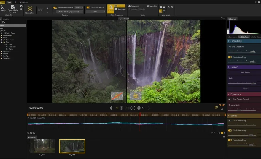Screen dimensions: 261x159
Task: Click the Export Media icon
Action: coord(13,7)
